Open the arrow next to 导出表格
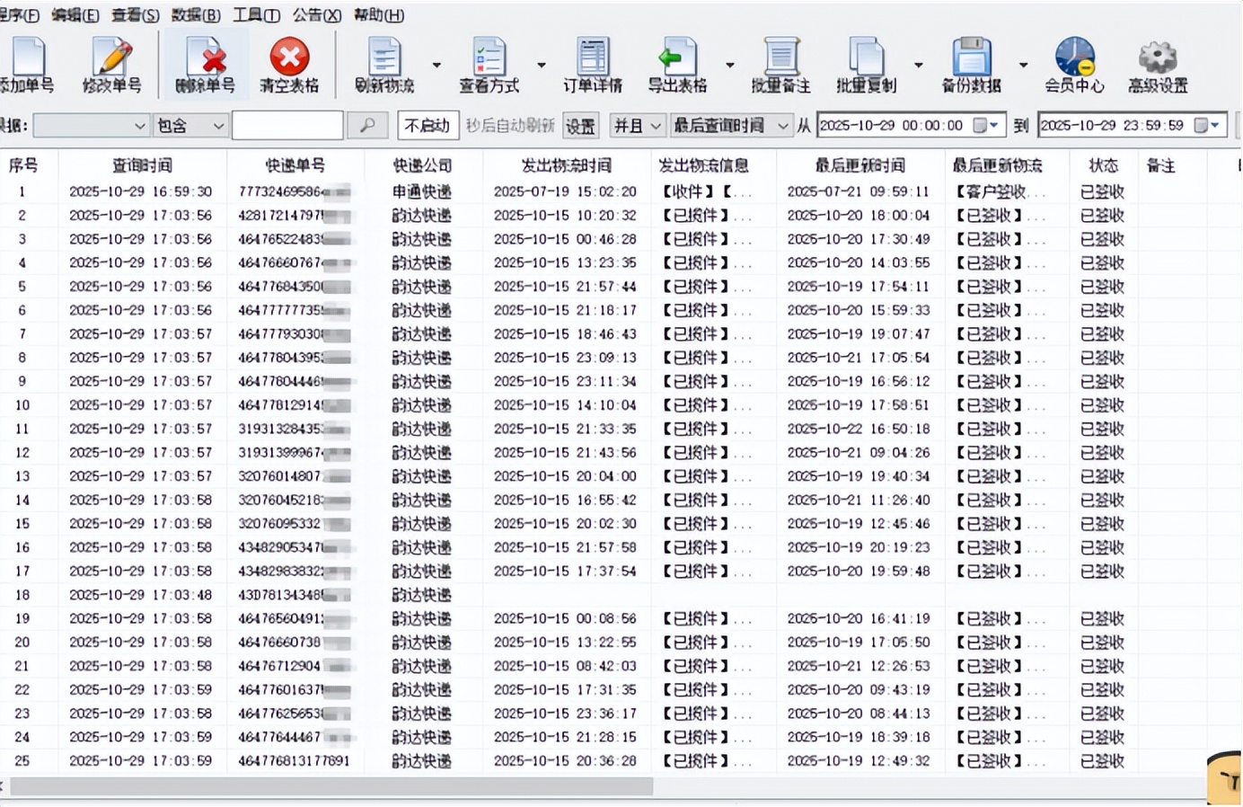Image resolution: width=1243 pixels, height=807 pixels. [730, 65]
